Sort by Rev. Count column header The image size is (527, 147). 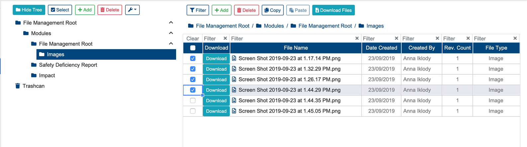click(x=457, y=48)
